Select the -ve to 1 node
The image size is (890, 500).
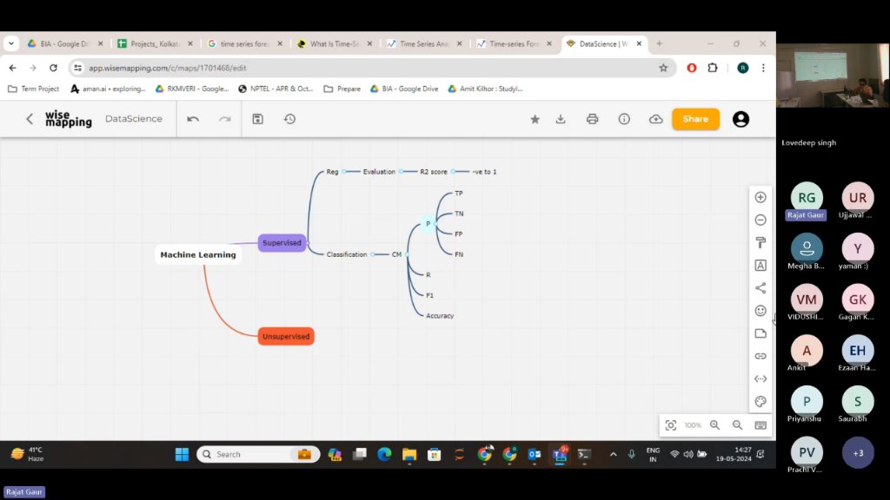(x=484, y=172)
